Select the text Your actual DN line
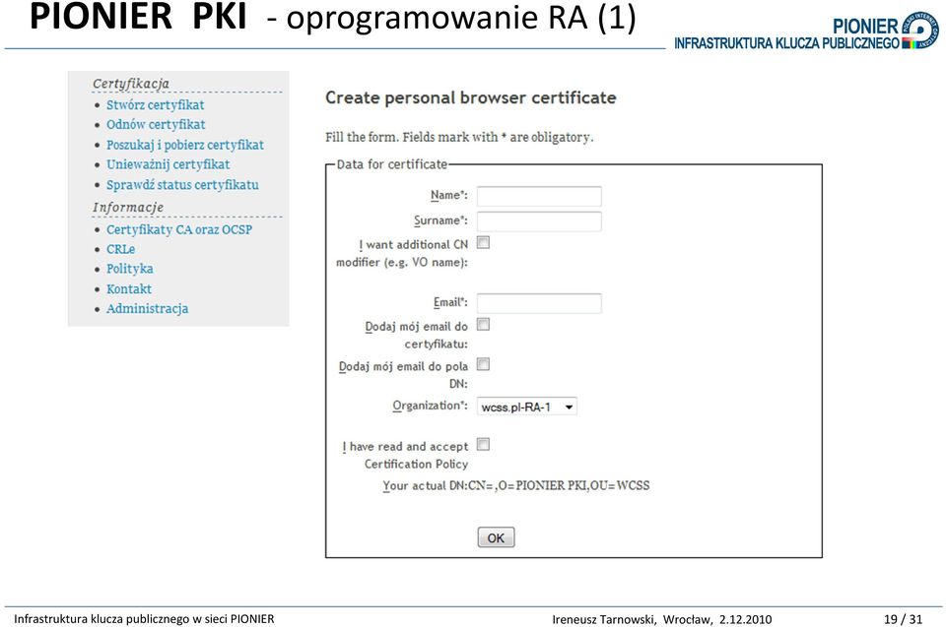 click(x=515, y=486)
